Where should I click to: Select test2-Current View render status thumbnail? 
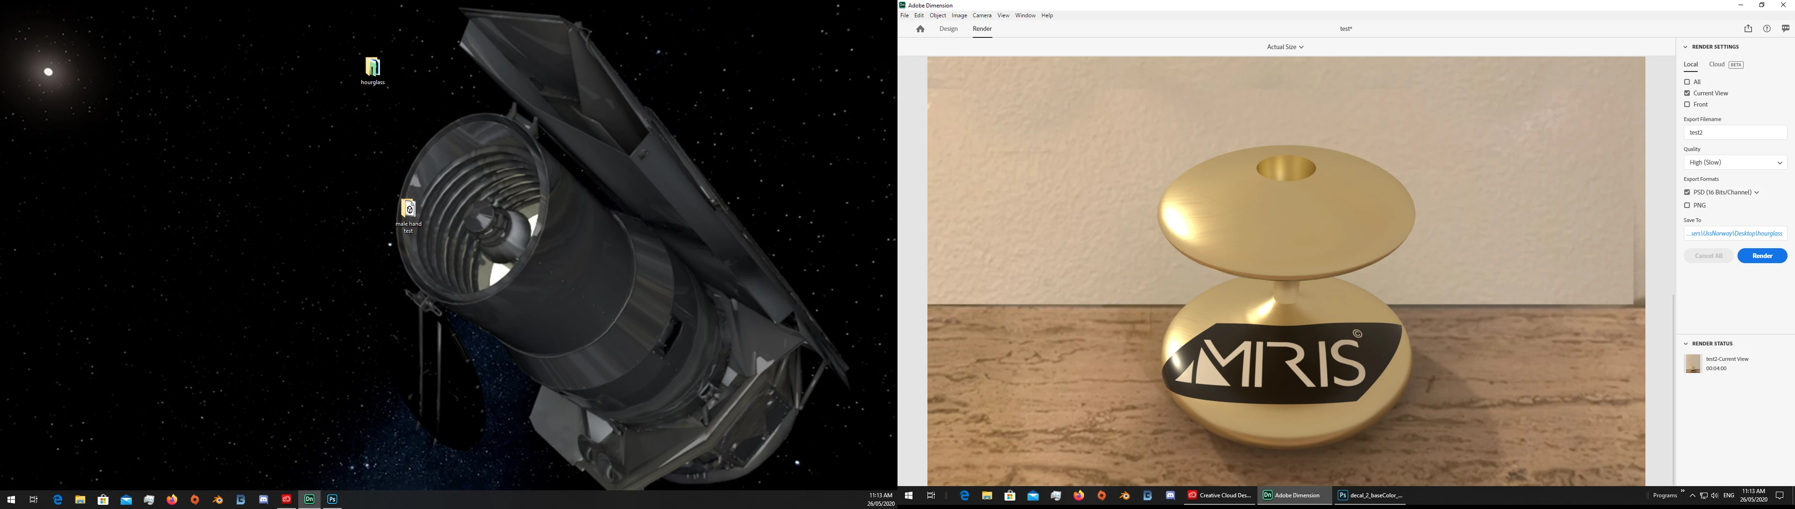pos(1693,364)
